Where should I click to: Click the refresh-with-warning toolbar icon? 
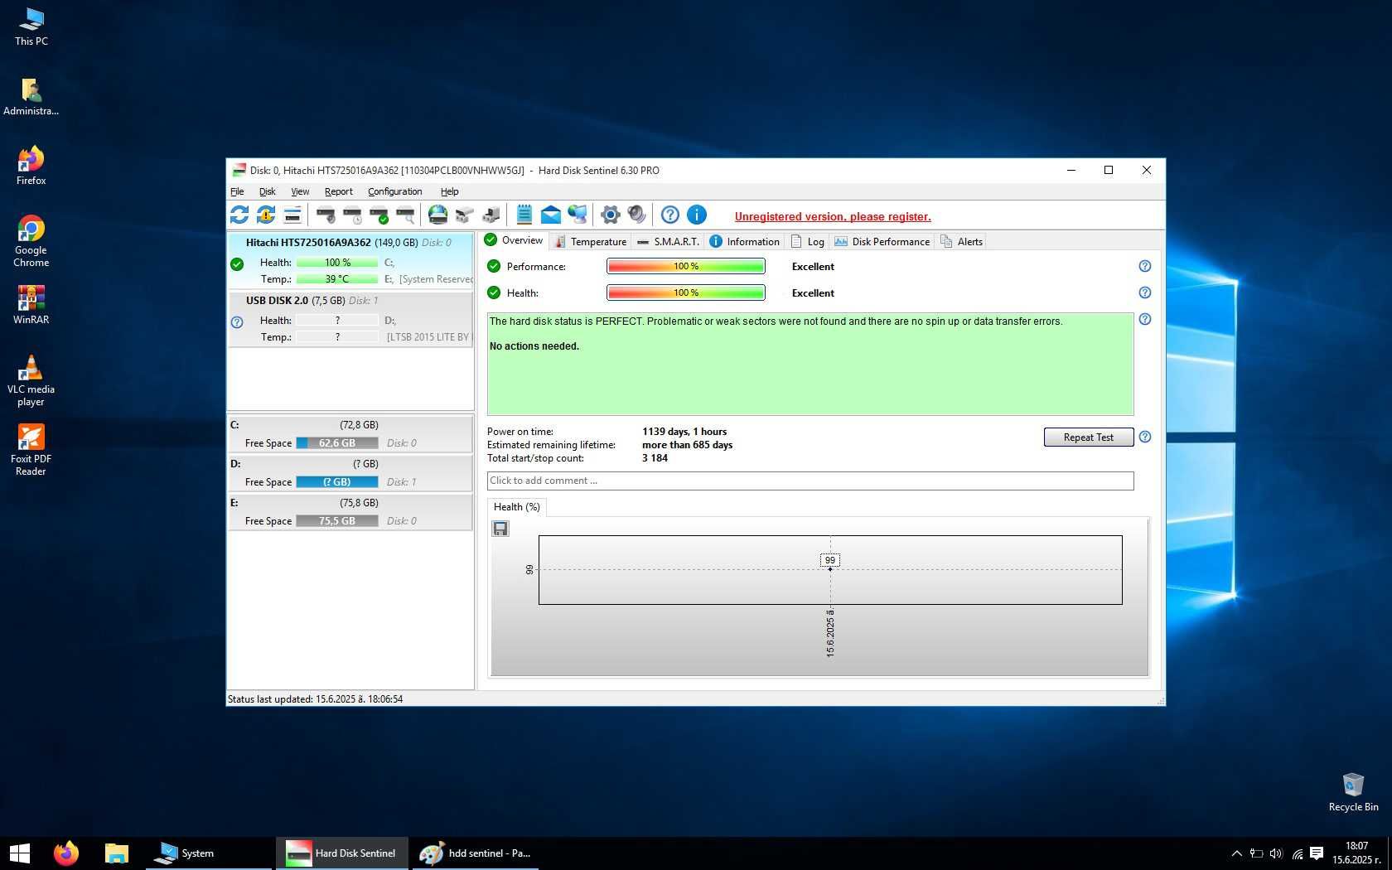coord(266,215)
